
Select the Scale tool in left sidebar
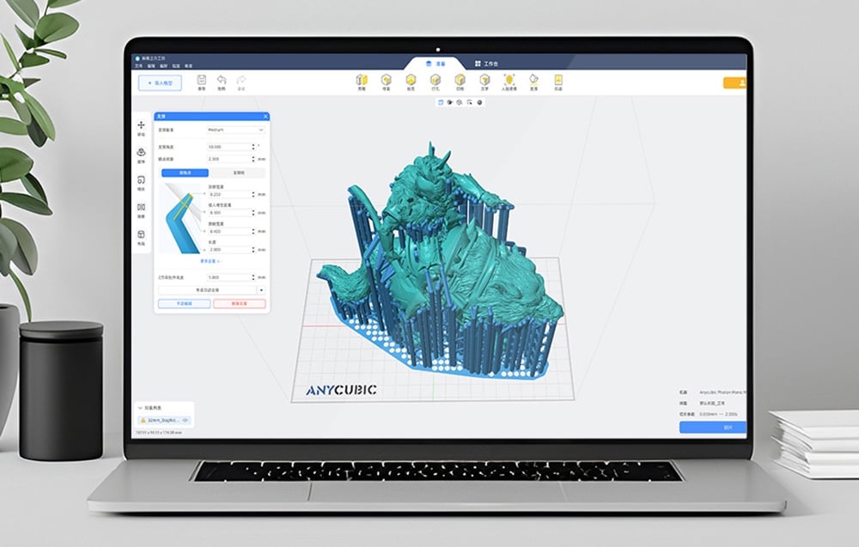(x=141, y=181)
